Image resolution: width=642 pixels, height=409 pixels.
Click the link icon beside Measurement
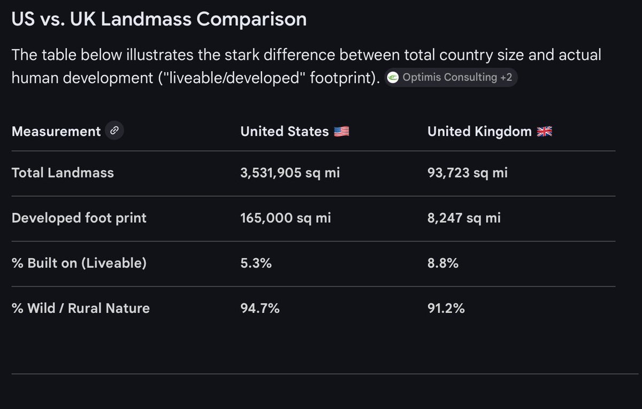tap(114, 131)
